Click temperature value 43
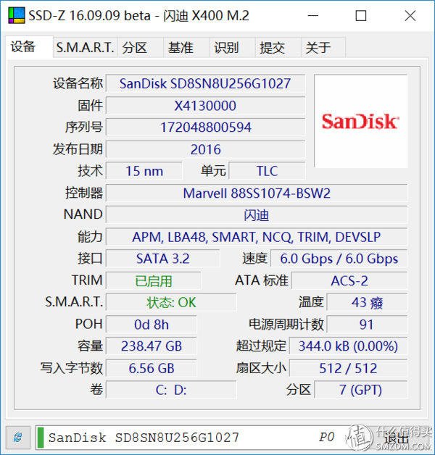 [367, 302]
